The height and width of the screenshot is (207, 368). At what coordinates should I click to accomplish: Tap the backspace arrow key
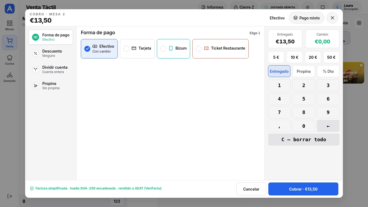(x=328, y=126)
